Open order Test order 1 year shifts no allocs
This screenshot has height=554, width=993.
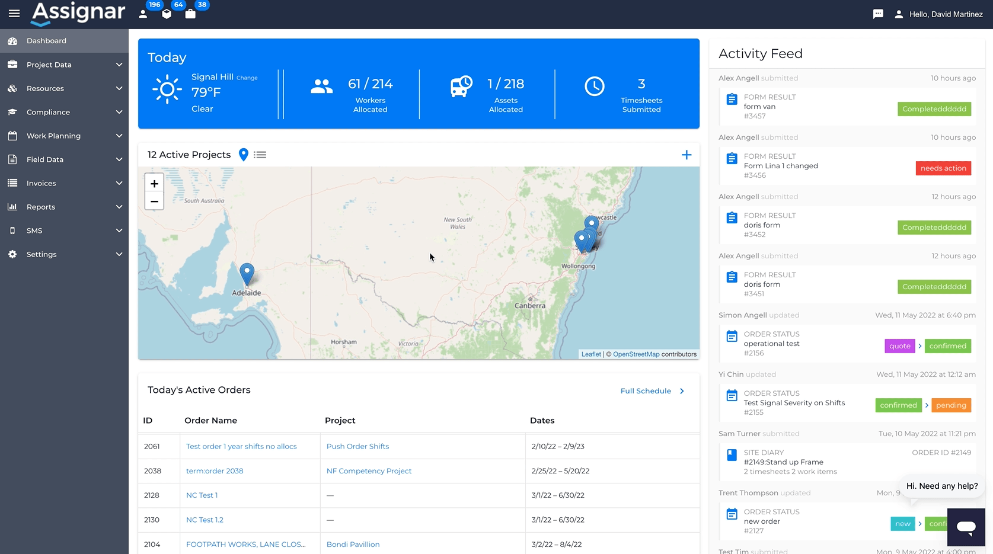pyautogui.click(x=241, y=446)
